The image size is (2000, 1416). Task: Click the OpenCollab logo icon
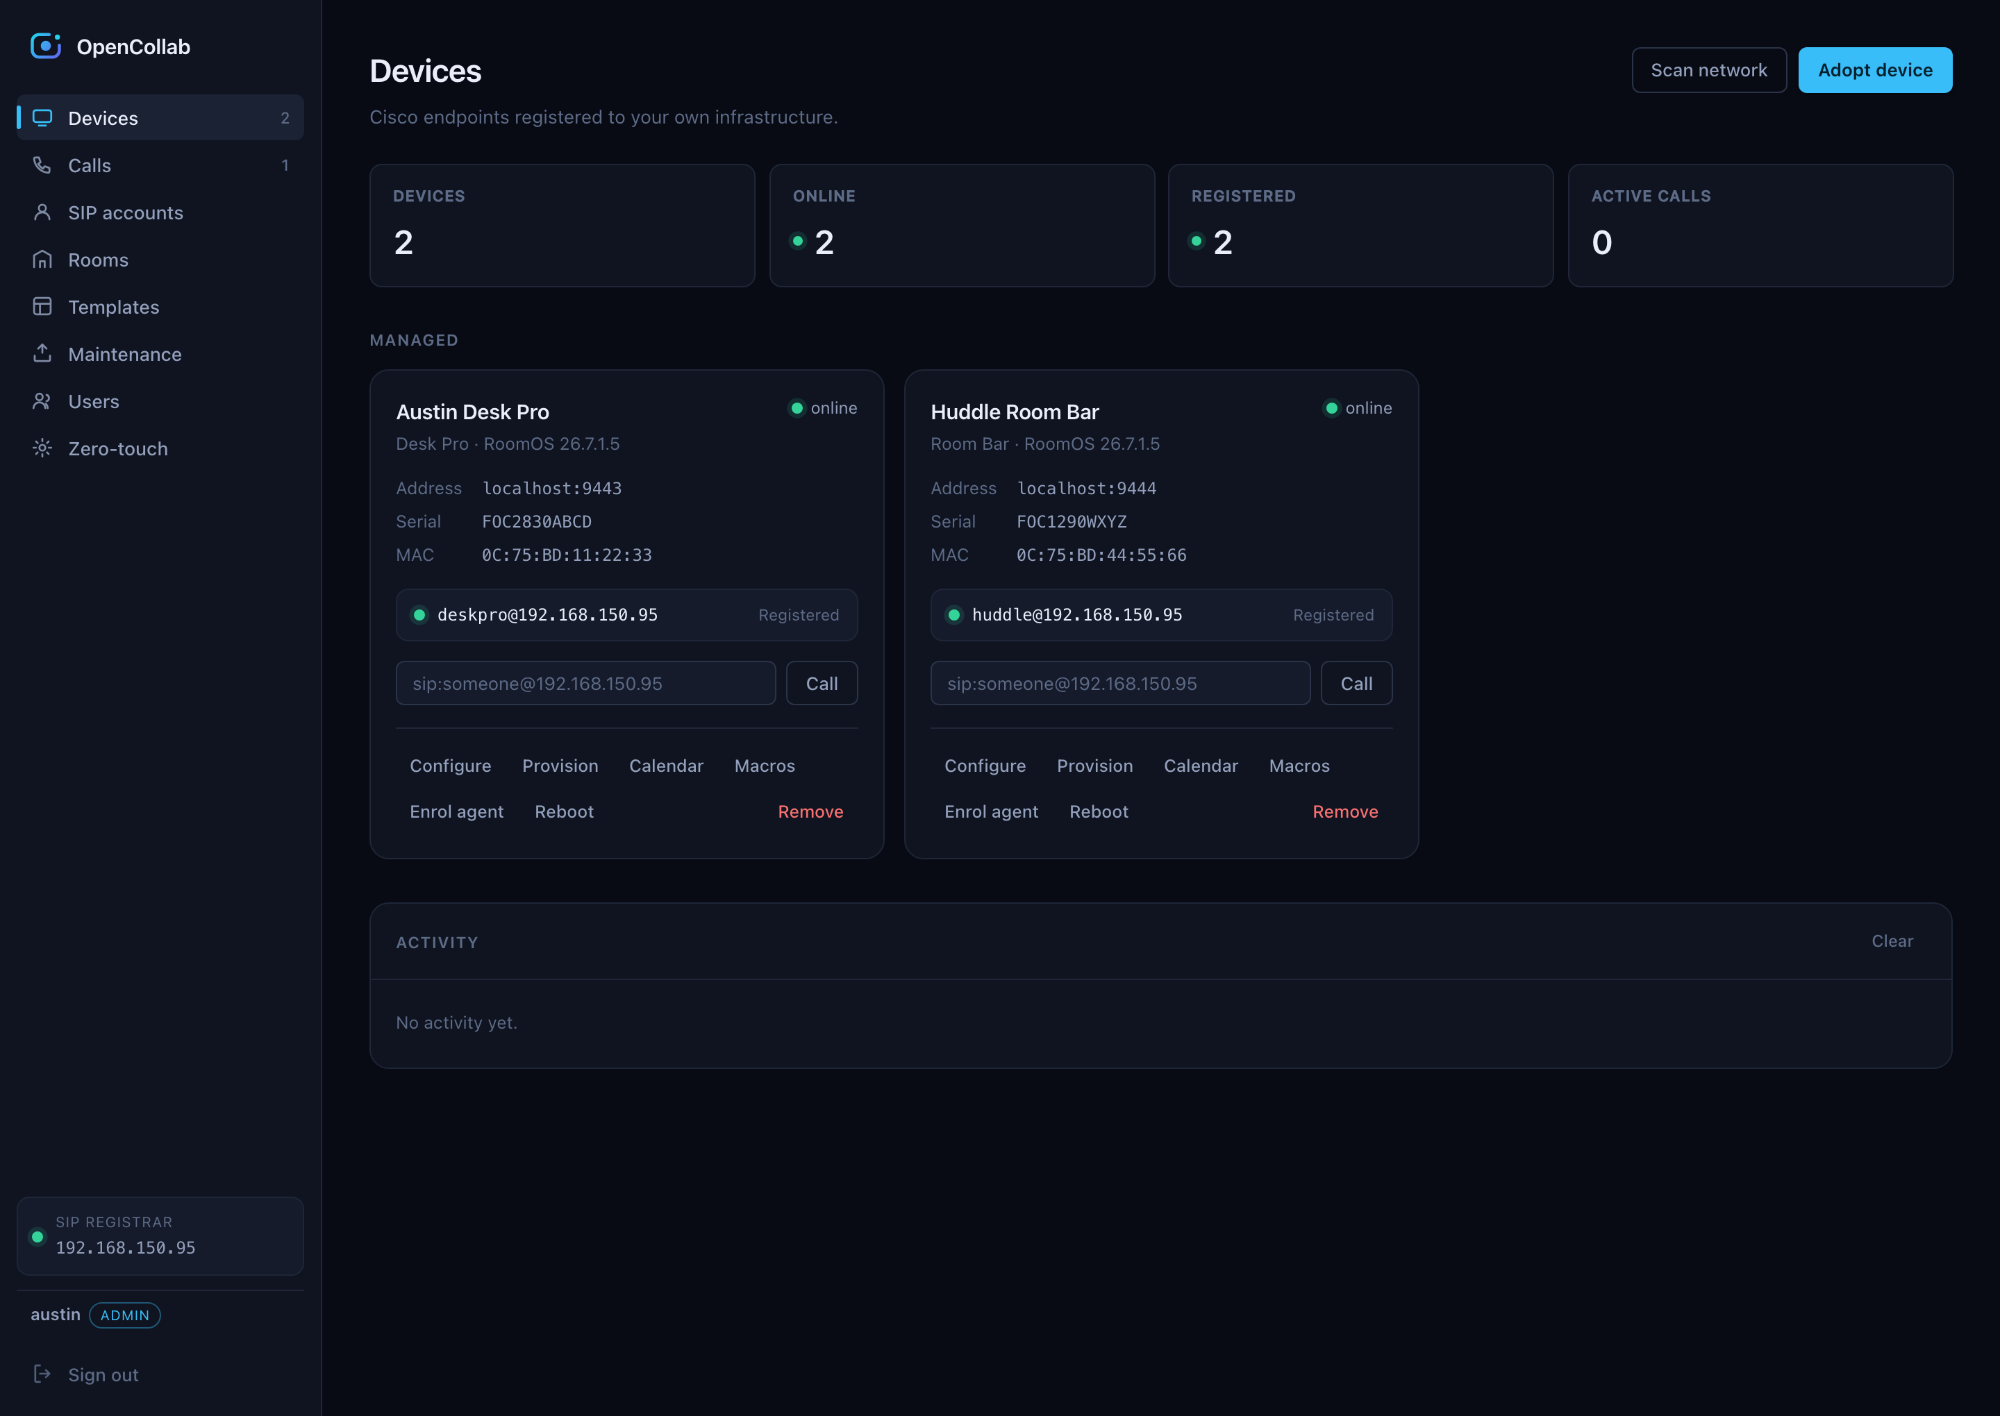point(45,47)
